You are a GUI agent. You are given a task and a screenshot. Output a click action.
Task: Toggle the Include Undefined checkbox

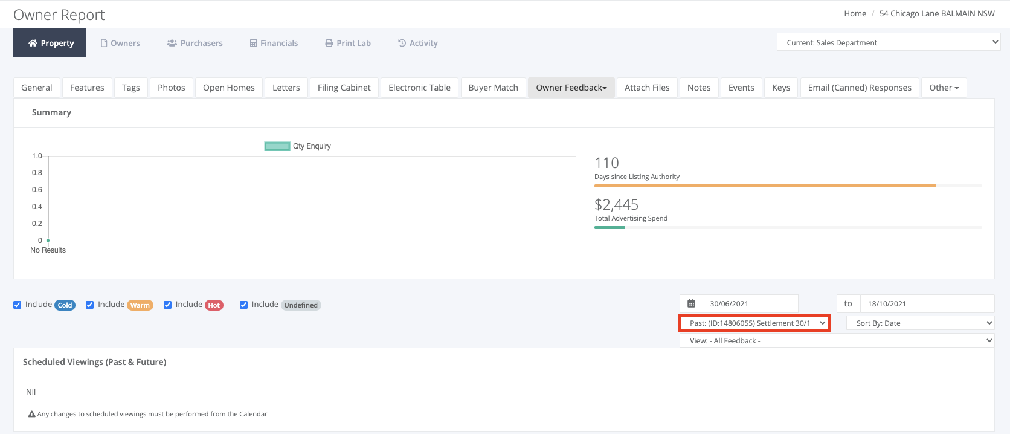pyautogui.click(x=244, y=305)
